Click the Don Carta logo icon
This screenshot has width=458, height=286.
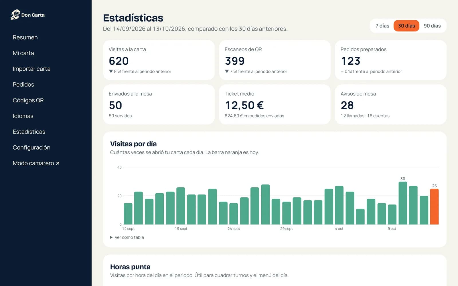pos(15,15)
